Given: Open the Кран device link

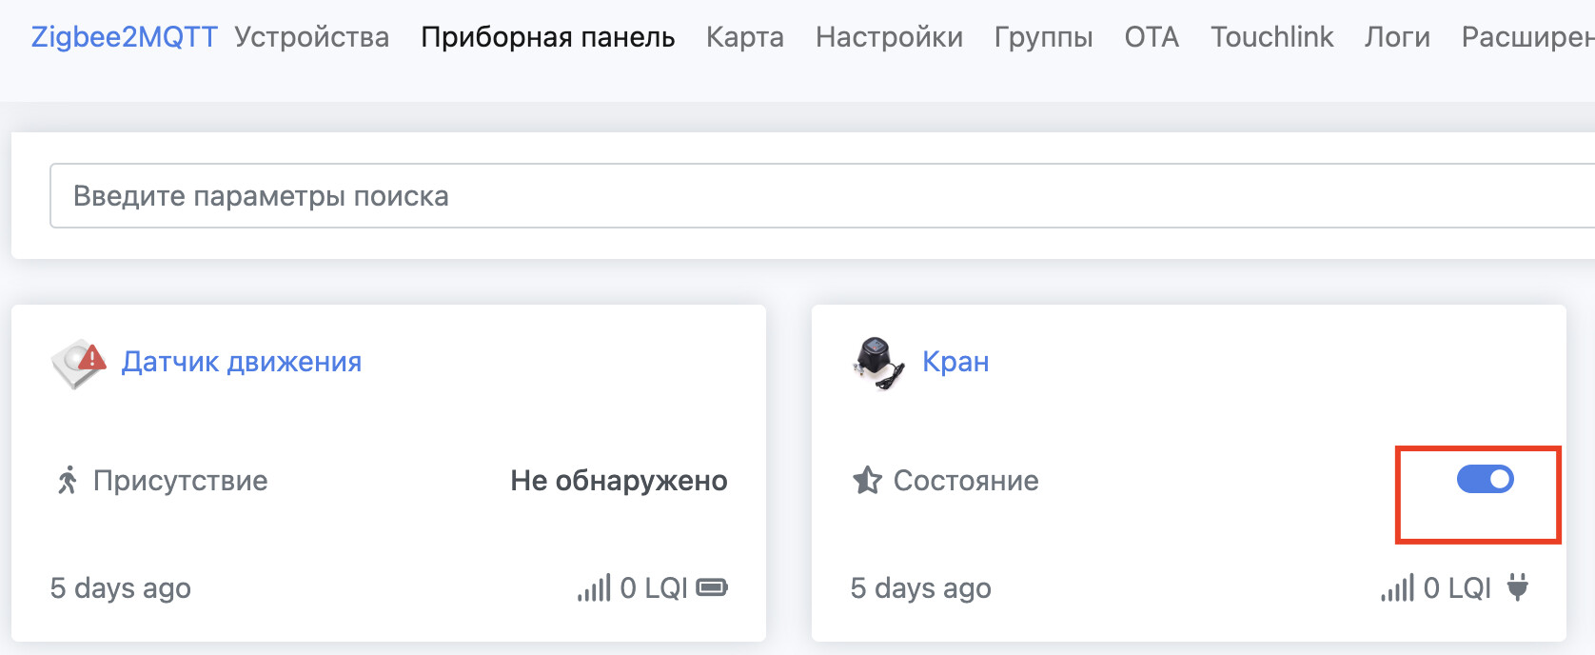Looking at the screenshot, I should pos(955,362).
